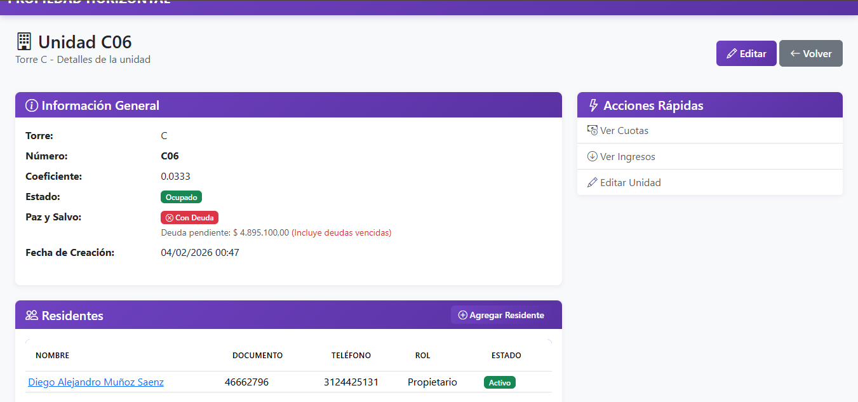Click the TELÉFONO column header

coord(351,356)
